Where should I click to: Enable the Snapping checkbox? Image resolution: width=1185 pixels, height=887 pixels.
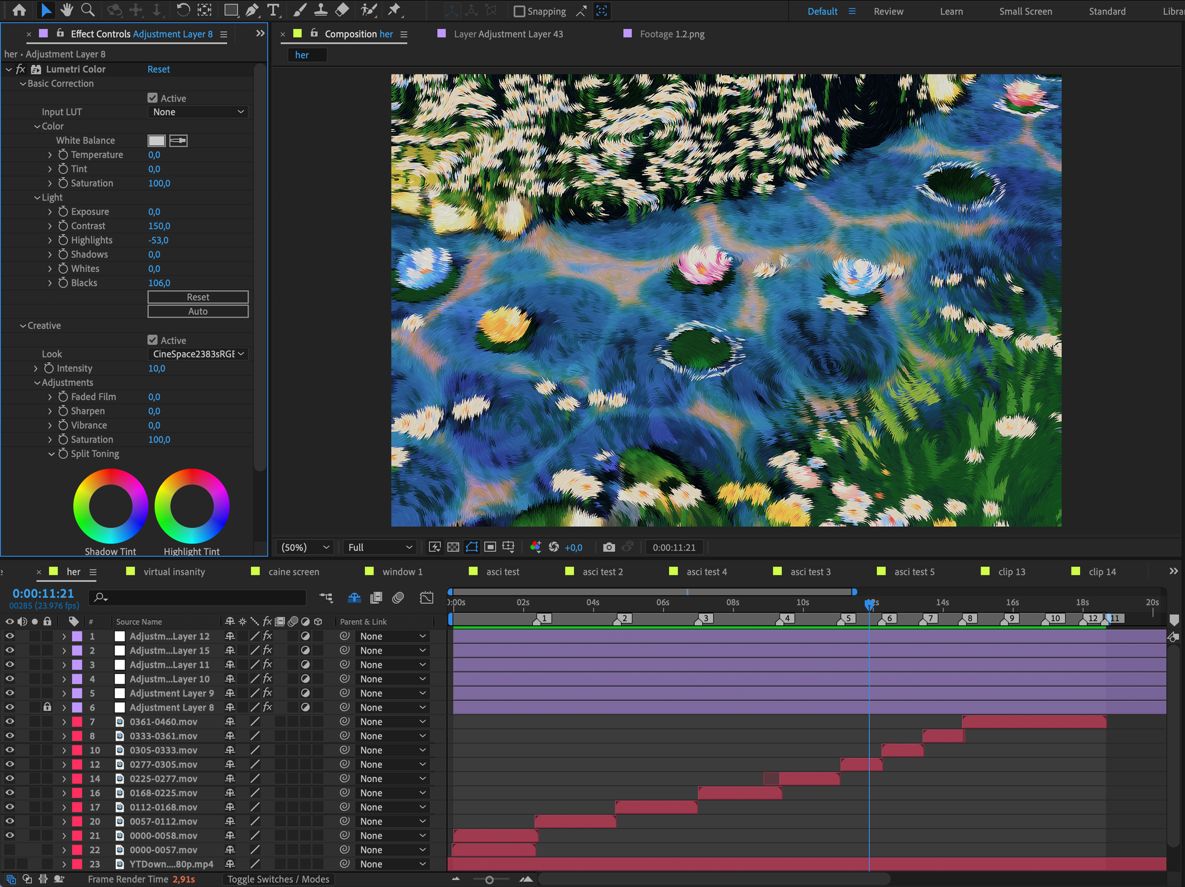coord(520,11)
